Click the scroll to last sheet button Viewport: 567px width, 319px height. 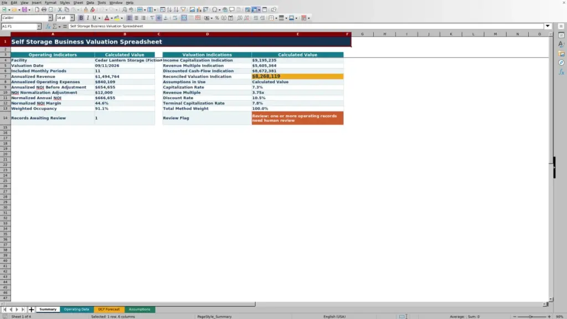[23, 310]
